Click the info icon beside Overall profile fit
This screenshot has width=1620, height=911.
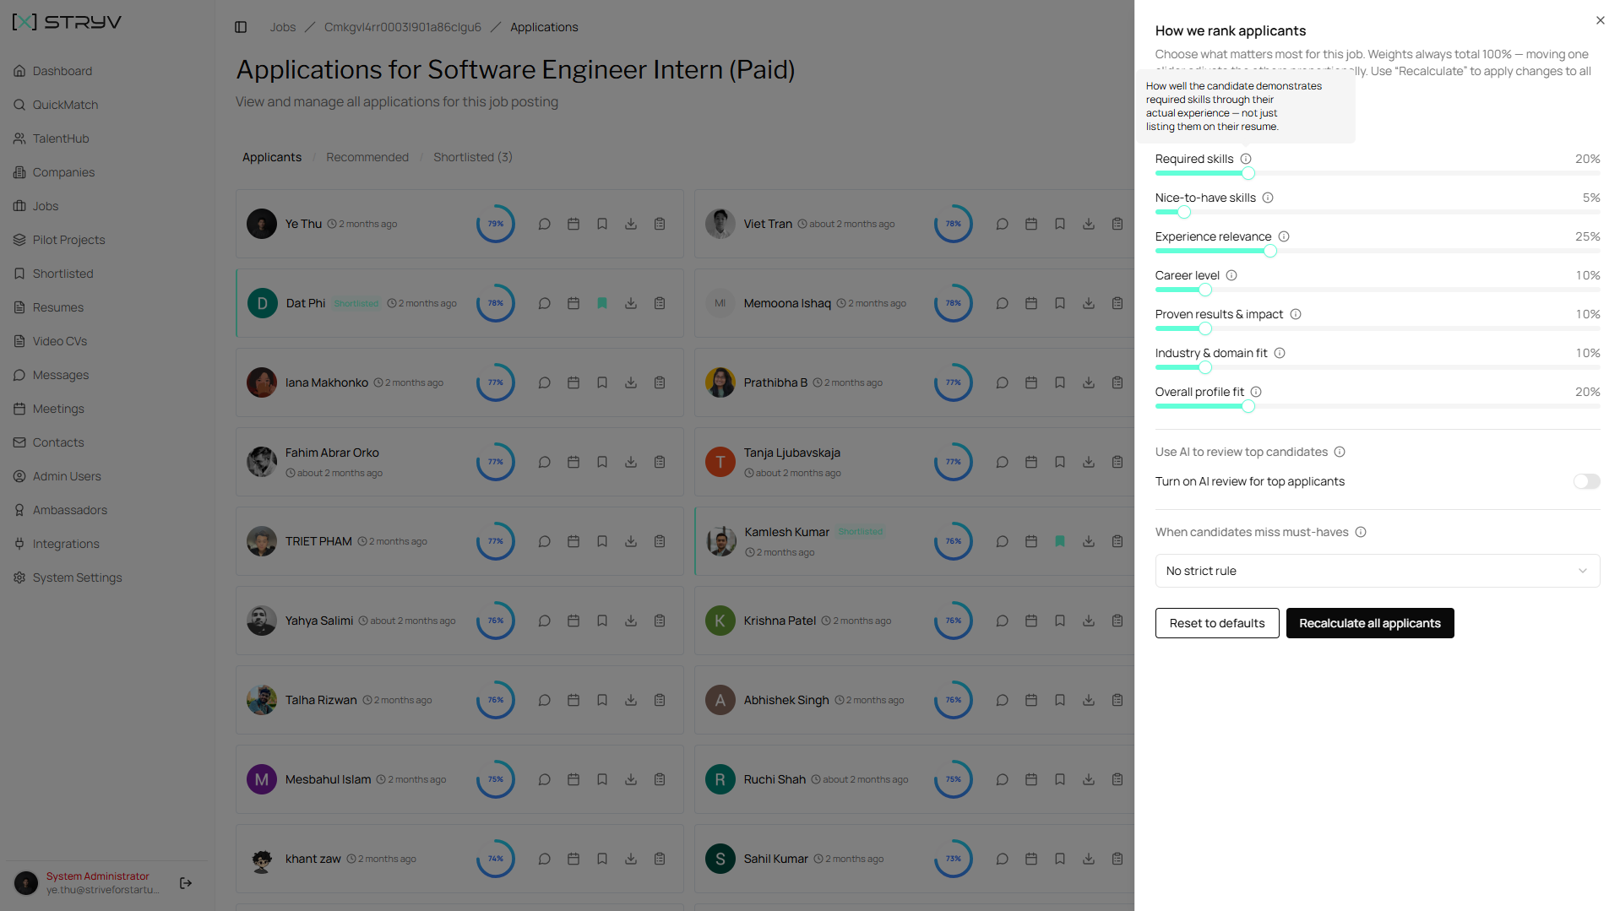(x=1256, y=392)
